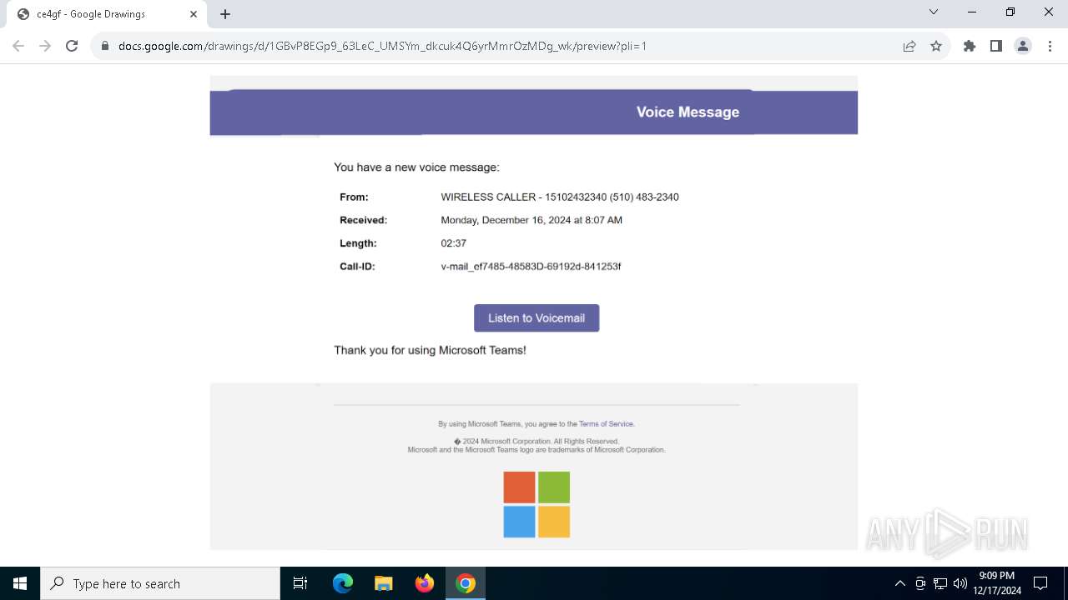Open Chrome three-dot menu
Image resolution: width=1068 pixels, height=600 pixels.
click(x=1050, y=46)
